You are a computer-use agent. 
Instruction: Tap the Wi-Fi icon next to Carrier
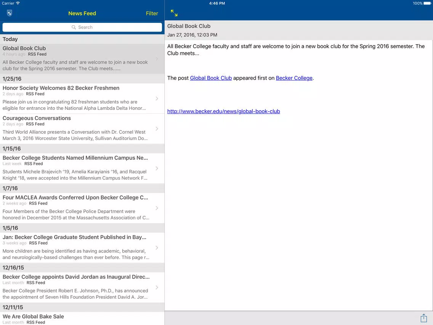pyautogui.click(x=18, y=3)
